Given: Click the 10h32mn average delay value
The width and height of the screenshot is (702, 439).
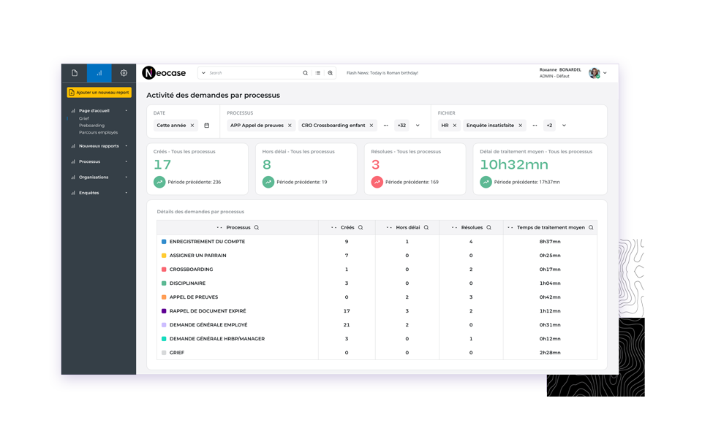Looking at the screenshot, I should [x=514, y=164].
